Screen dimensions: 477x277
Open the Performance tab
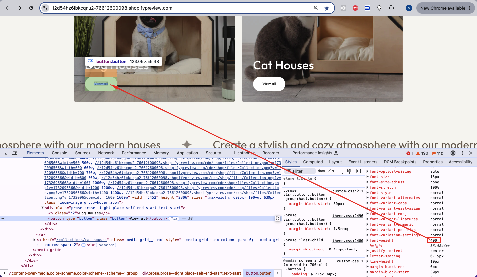pyautogui.click(x=134, y=153)
